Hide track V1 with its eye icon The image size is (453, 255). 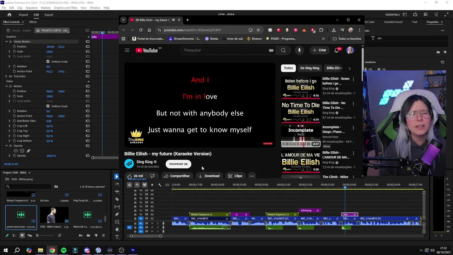(x=152, y=219)
